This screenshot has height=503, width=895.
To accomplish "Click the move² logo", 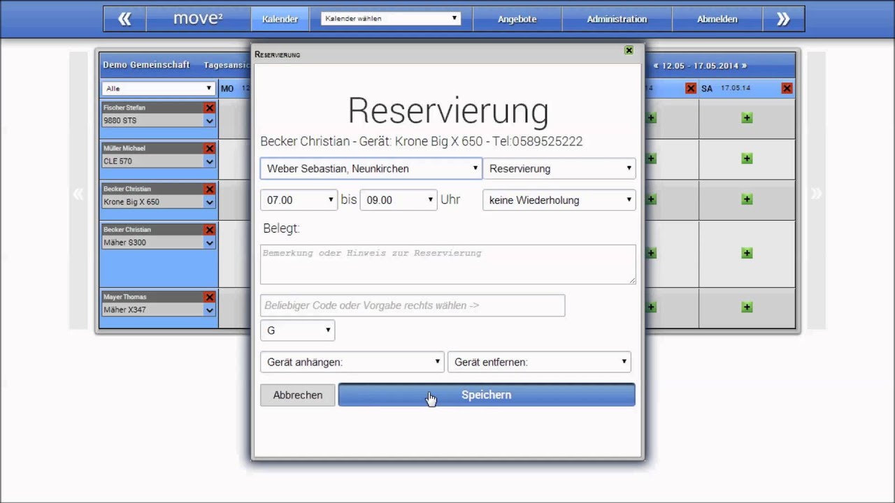I will [198, 19].
